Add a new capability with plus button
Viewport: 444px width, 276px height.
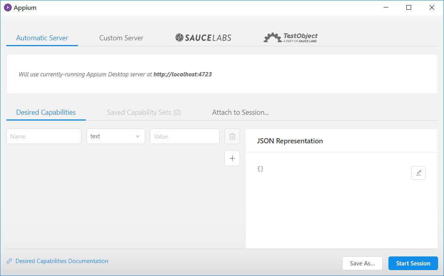(232, 158)
